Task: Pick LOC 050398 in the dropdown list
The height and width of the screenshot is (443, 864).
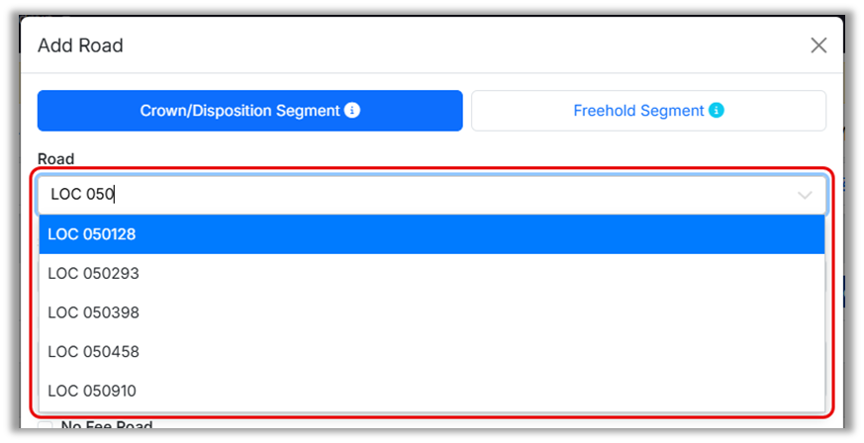Action: tap(92, 312)
